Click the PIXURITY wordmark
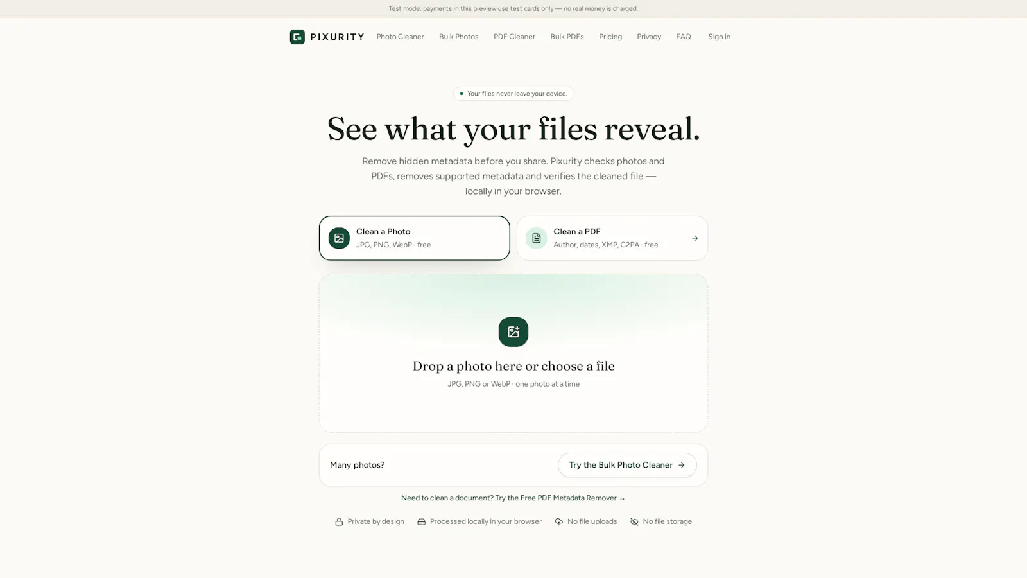The image size is (1027, 578). click(337, 37)
